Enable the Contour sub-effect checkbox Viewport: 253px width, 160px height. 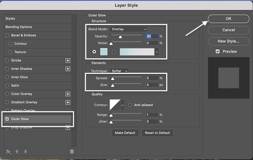click(x=10, y=44)
